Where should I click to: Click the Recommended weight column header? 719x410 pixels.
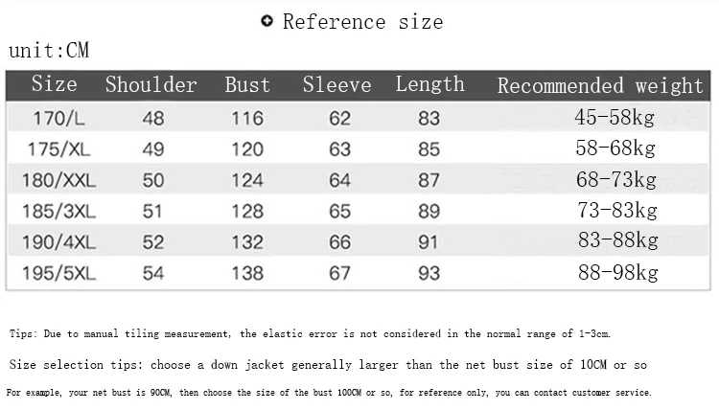coord(600,85)
